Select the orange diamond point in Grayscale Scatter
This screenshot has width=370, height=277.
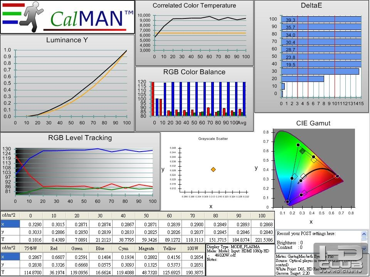213,169
